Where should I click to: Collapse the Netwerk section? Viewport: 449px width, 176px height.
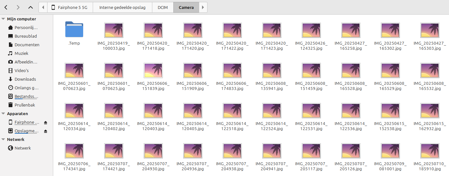(3, 139)
